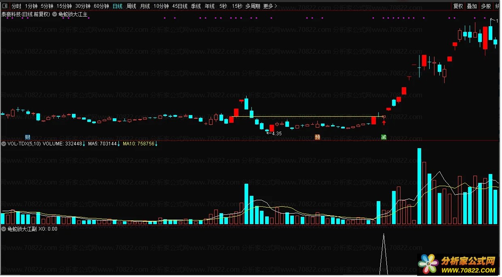Expand the 龟蛇锁大江副 indicator dropdown arrow

click(x=4, y=229)
